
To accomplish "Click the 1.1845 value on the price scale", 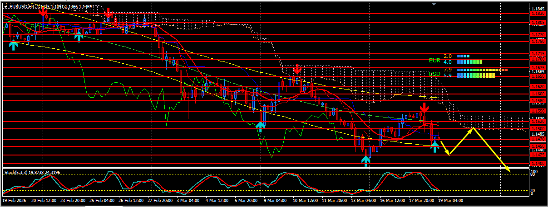I will [x=538, y=9].
